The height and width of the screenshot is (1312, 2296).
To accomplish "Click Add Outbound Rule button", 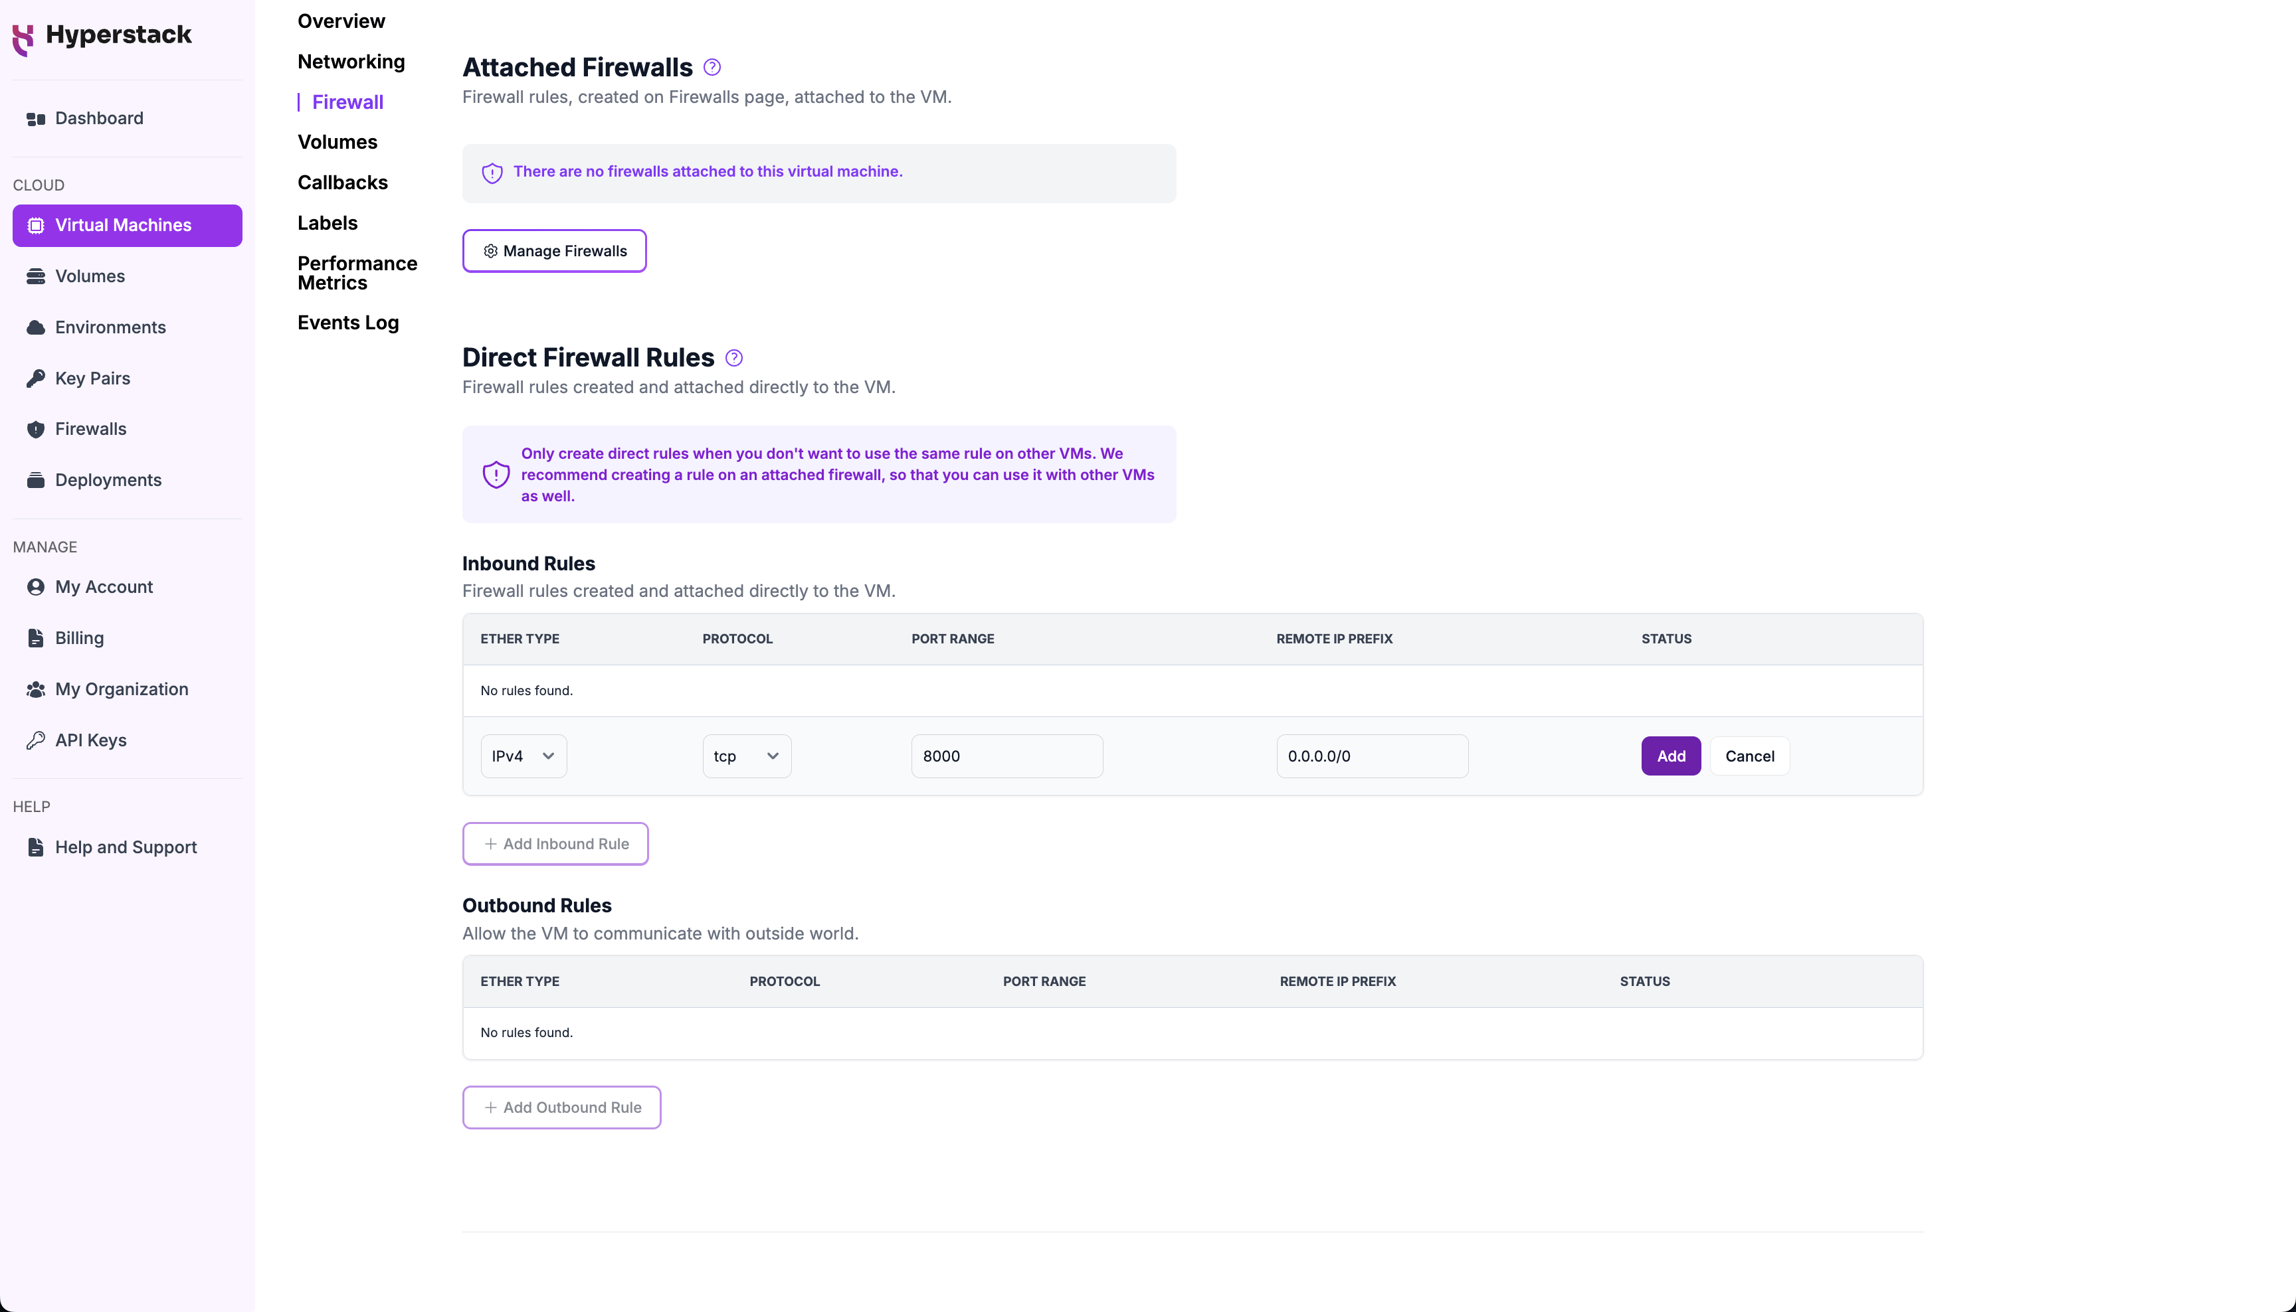I will [x=561, y=1106].
